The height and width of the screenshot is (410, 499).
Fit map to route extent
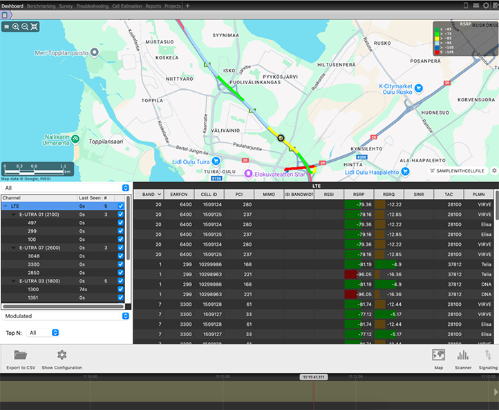(x=35, y=26)
